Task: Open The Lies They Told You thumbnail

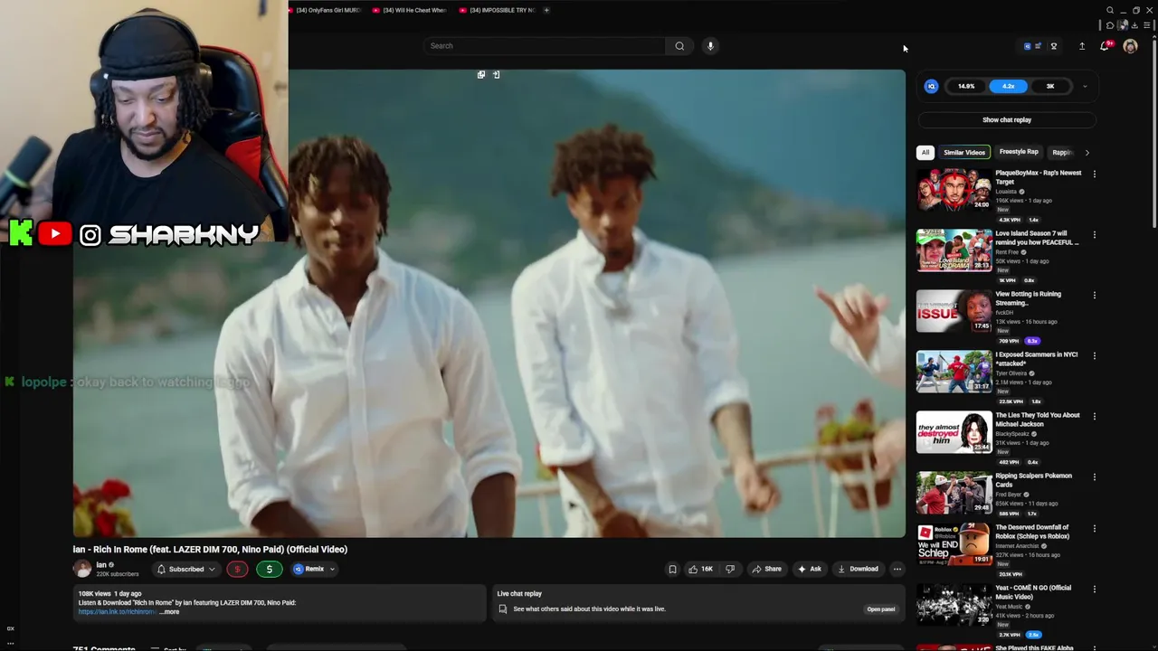Action: click(954, 432)
